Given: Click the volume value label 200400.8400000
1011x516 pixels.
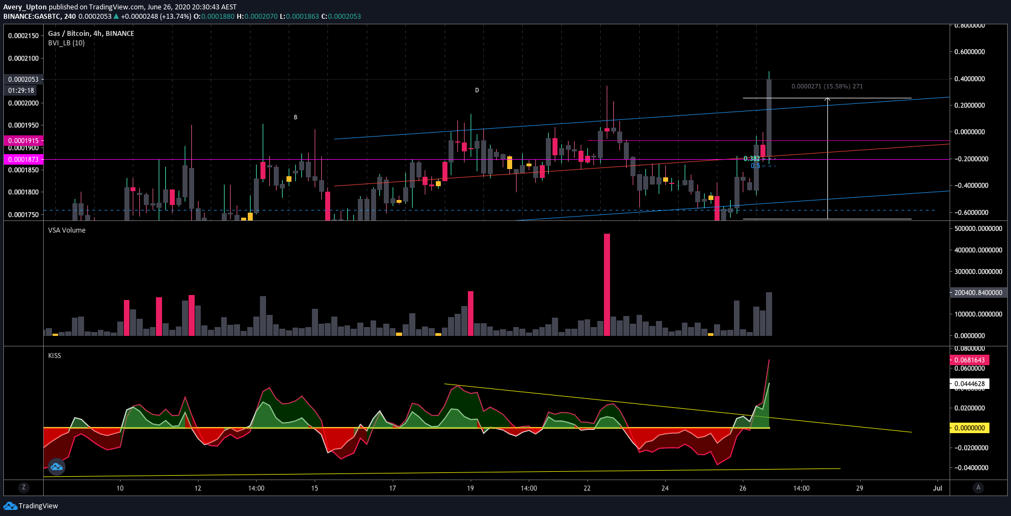Looking at the screenshot, I should [x=978, y=292].
